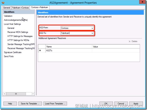This screenshot has height=110, width=147.
Task: Open General under Local Host Settings
Action: coord(11,28)
